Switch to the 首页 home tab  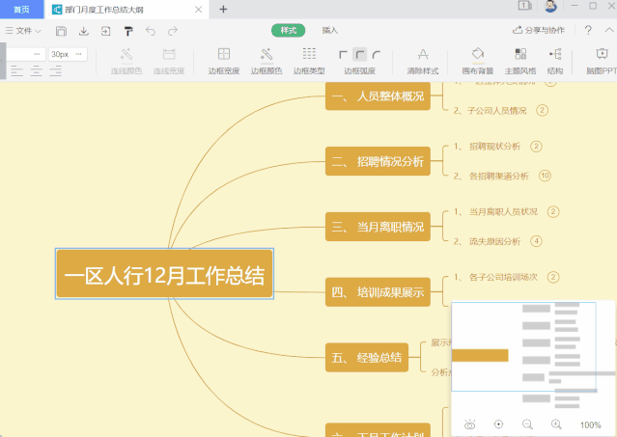[21, 9]
